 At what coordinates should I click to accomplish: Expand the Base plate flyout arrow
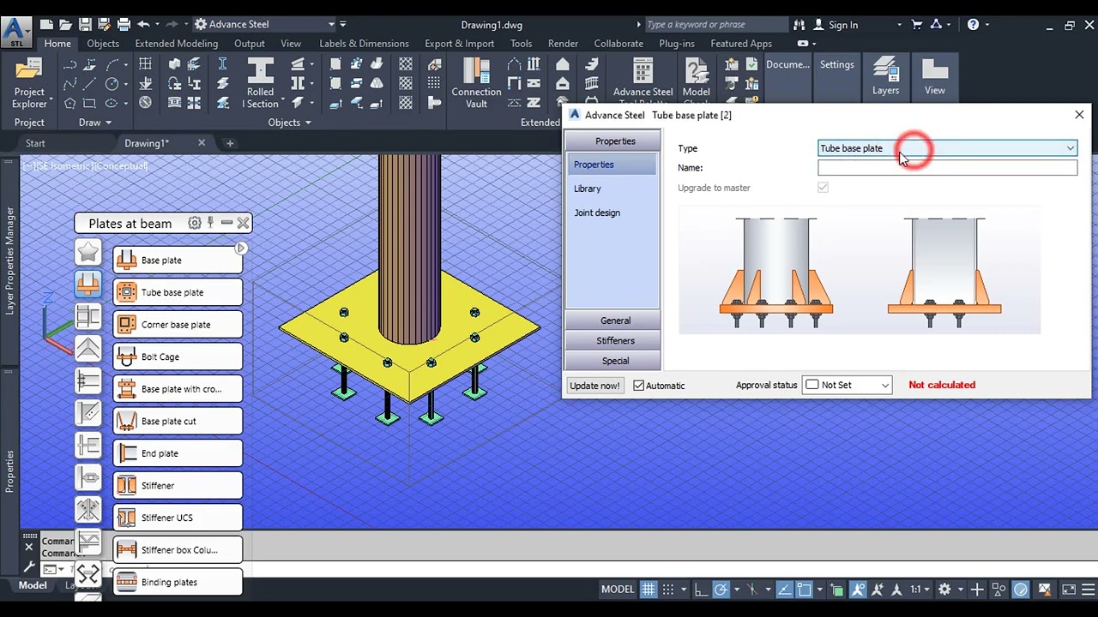pos(241,249)
